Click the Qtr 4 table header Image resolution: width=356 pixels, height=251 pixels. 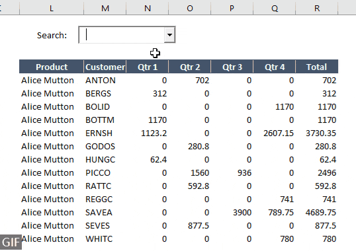click(x=274, y=67)
